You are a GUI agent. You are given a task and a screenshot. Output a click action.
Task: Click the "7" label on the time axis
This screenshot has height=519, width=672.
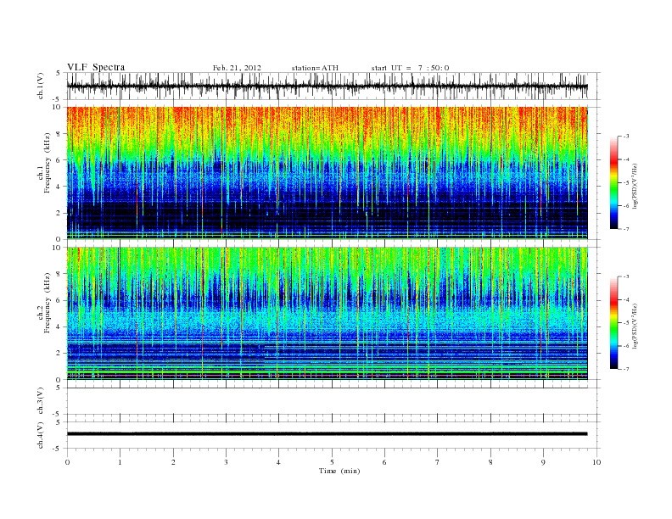click(438, 462)
